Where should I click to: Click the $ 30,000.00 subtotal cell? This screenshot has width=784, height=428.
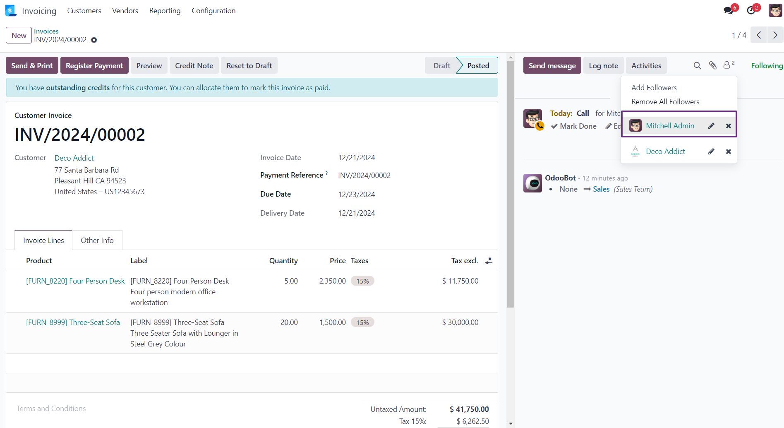click(x=460, y=322)
